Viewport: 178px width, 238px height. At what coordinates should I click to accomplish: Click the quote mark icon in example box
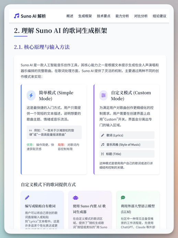click(x=31, y=131)
